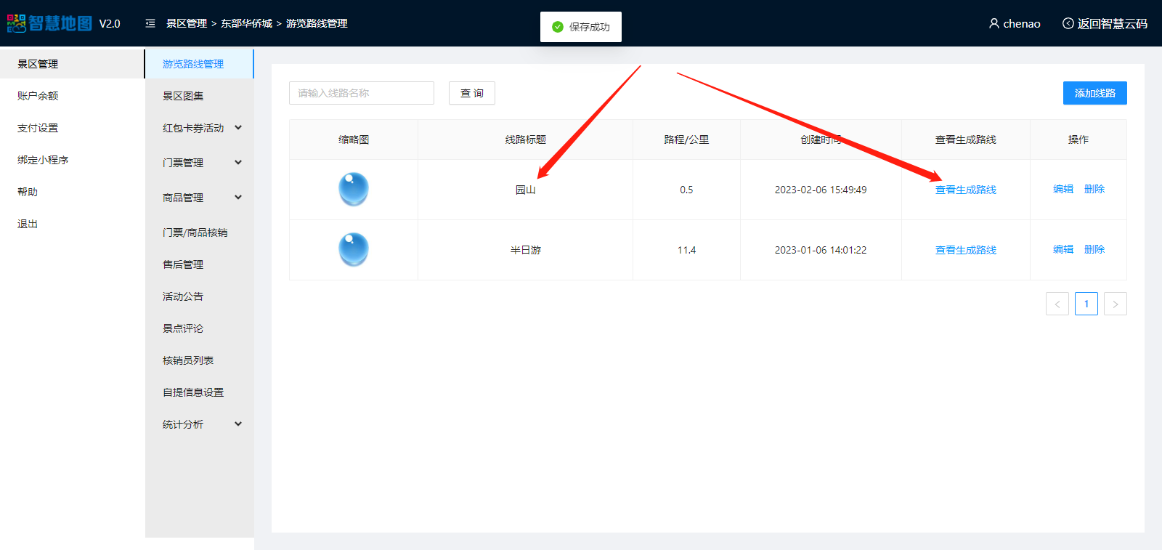Delete the 半日游 route
Image resolution: width=1162 pixels, height=550 pixels.
pos(1094,249)
